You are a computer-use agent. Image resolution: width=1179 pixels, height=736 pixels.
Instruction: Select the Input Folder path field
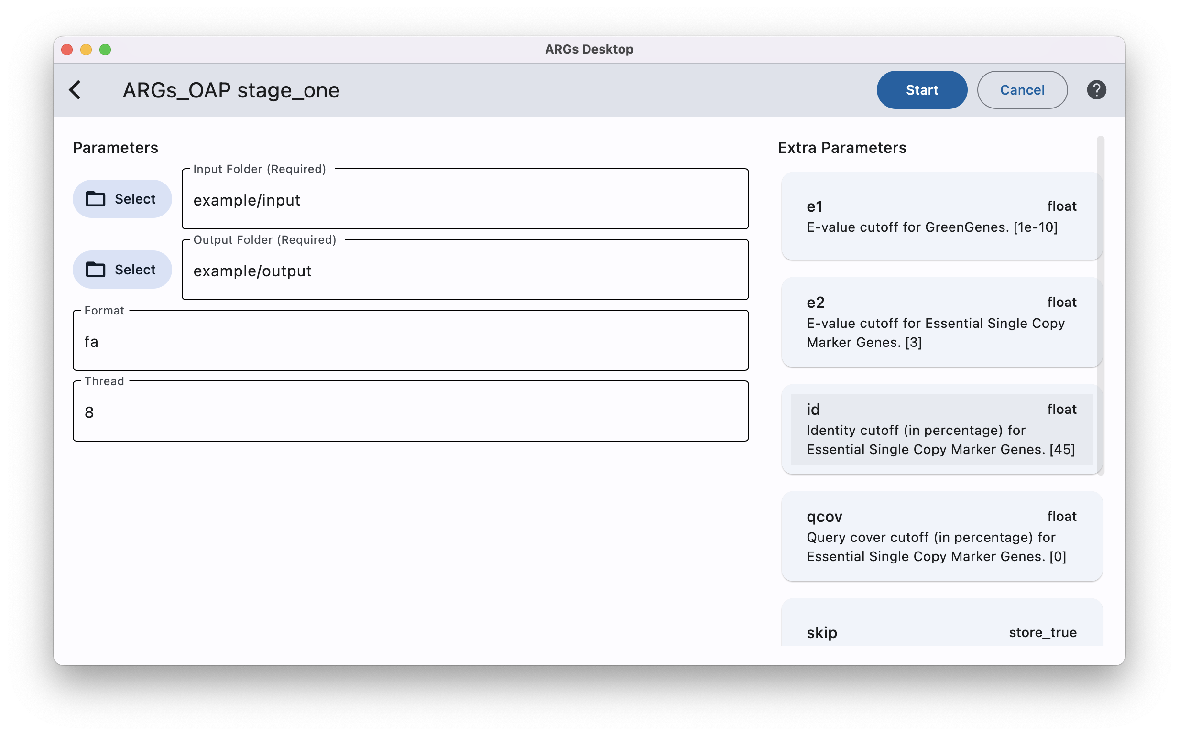(x=465, y=199)
